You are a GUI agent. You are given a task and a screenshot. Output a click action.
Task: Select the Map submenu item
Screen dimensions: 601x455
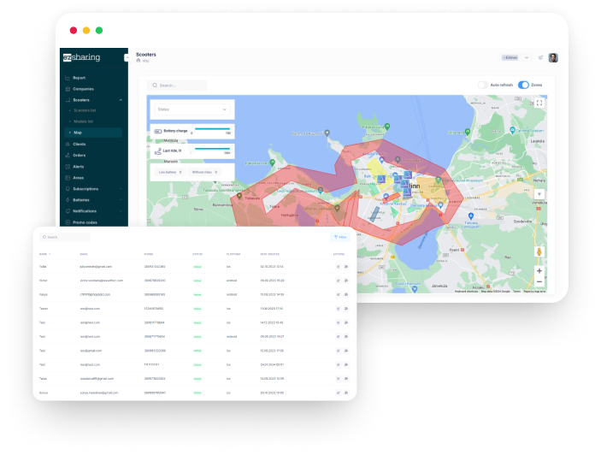(93, 133)
